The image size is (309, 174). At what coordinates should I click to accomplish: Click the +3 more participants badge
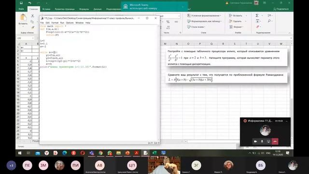pos(11,165)
